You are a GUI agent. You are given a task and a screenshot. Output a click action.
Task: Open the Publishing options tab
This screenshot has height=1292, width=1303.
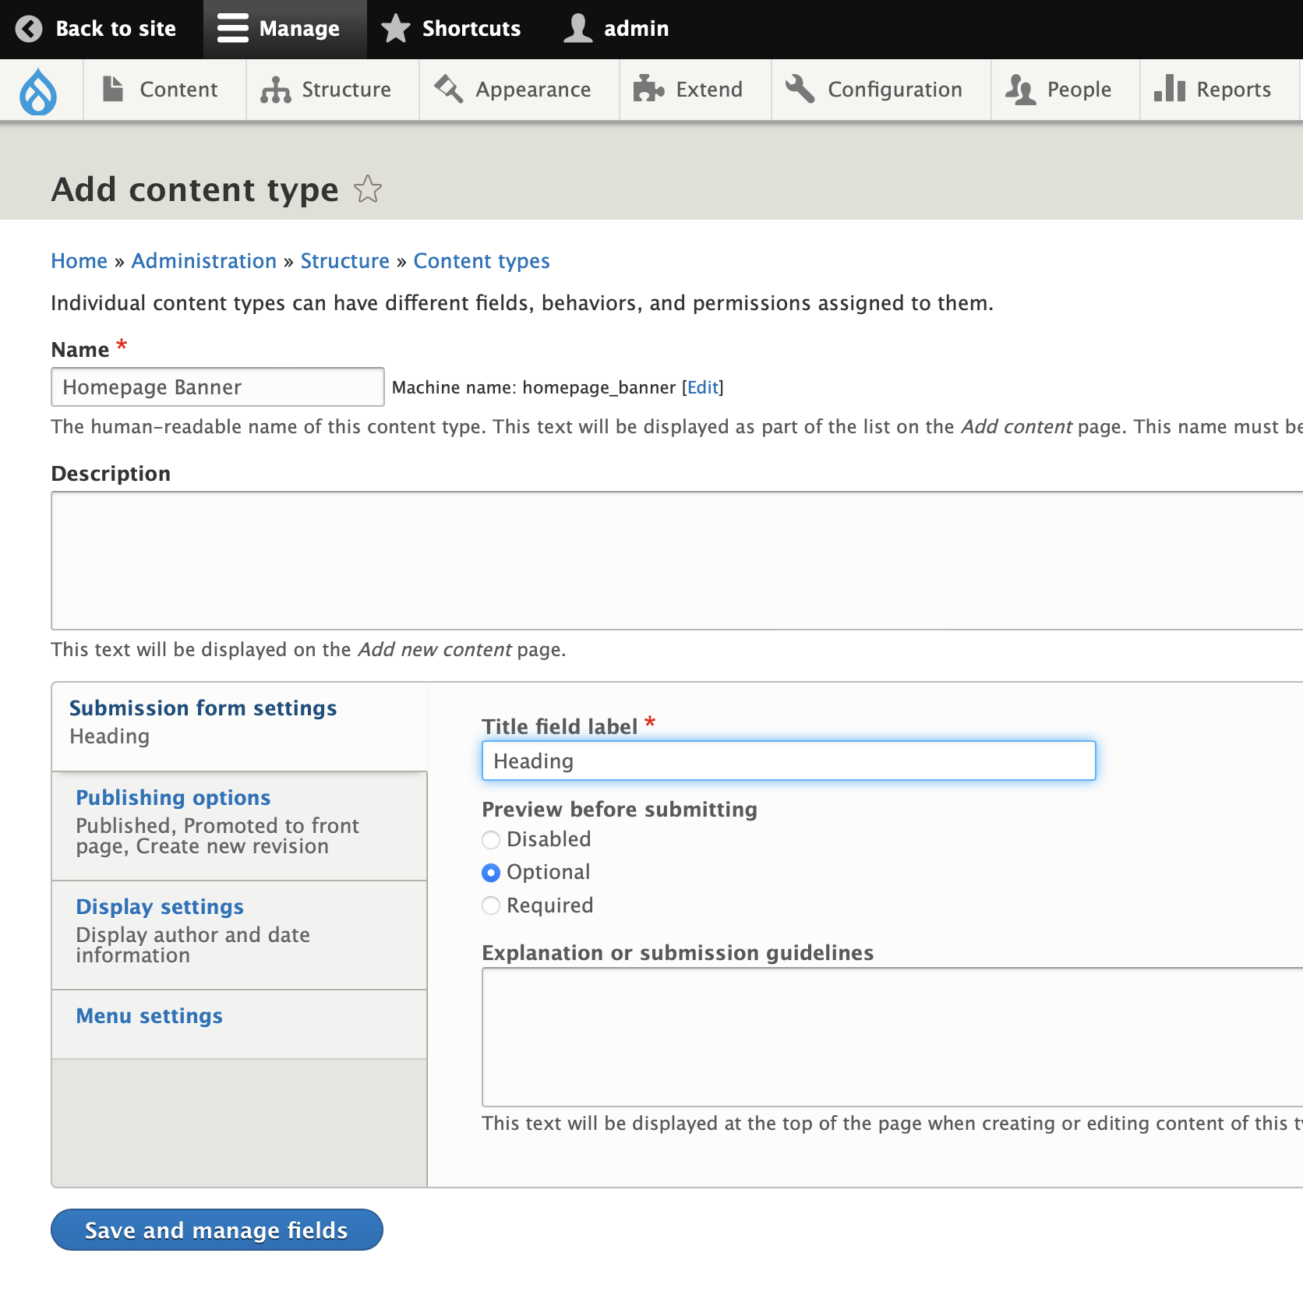239,826
